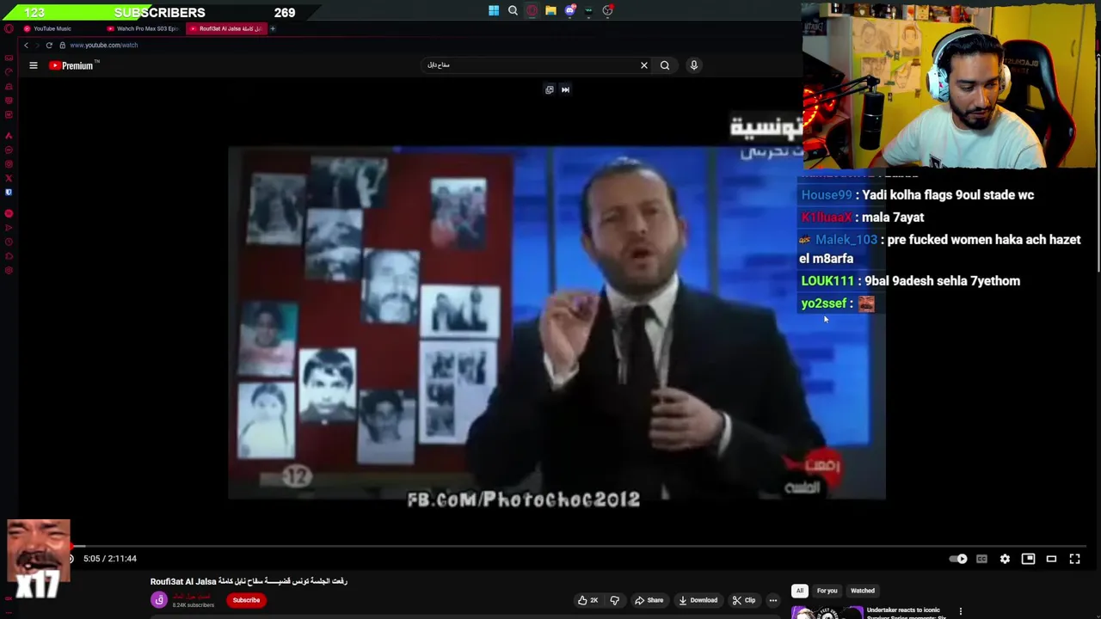Go back in browser history

point(26,45)
